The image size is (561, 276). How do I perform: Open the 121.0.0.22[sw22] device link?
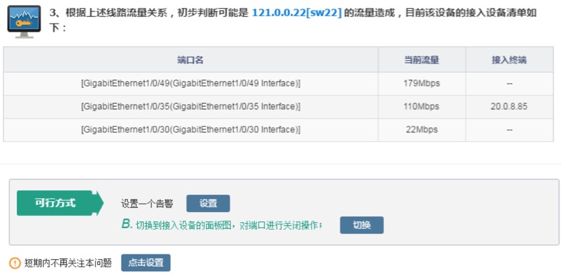coord(296,13)
